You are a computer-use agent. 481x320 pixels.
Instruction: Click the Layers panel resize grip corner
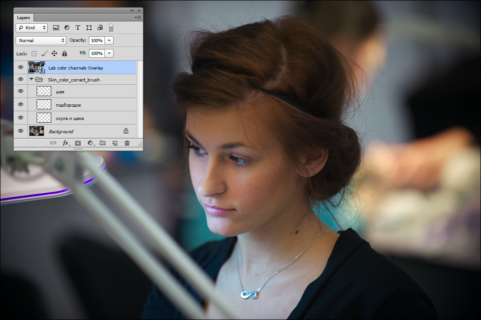tap(140, 143)
